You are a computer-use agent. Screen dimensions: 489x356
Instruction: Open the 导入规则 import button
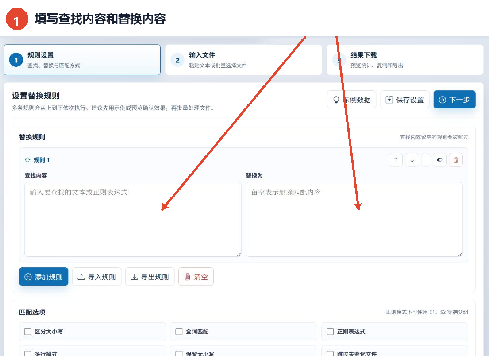coord(96,276)
